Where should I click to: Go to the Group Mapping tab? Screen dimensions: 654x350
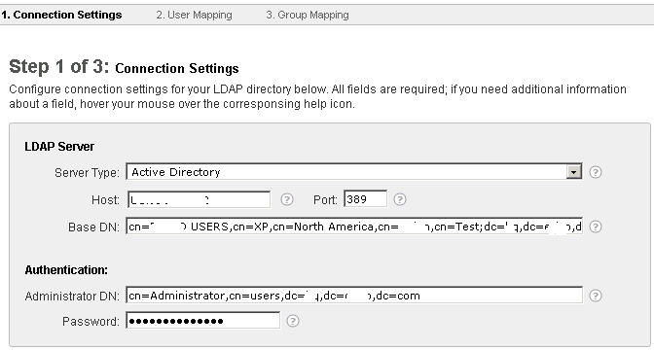pos(308,15)
